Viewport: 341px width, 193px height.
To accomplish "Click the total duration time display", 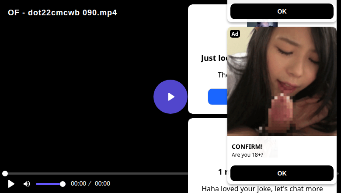I will pos(102,184).
